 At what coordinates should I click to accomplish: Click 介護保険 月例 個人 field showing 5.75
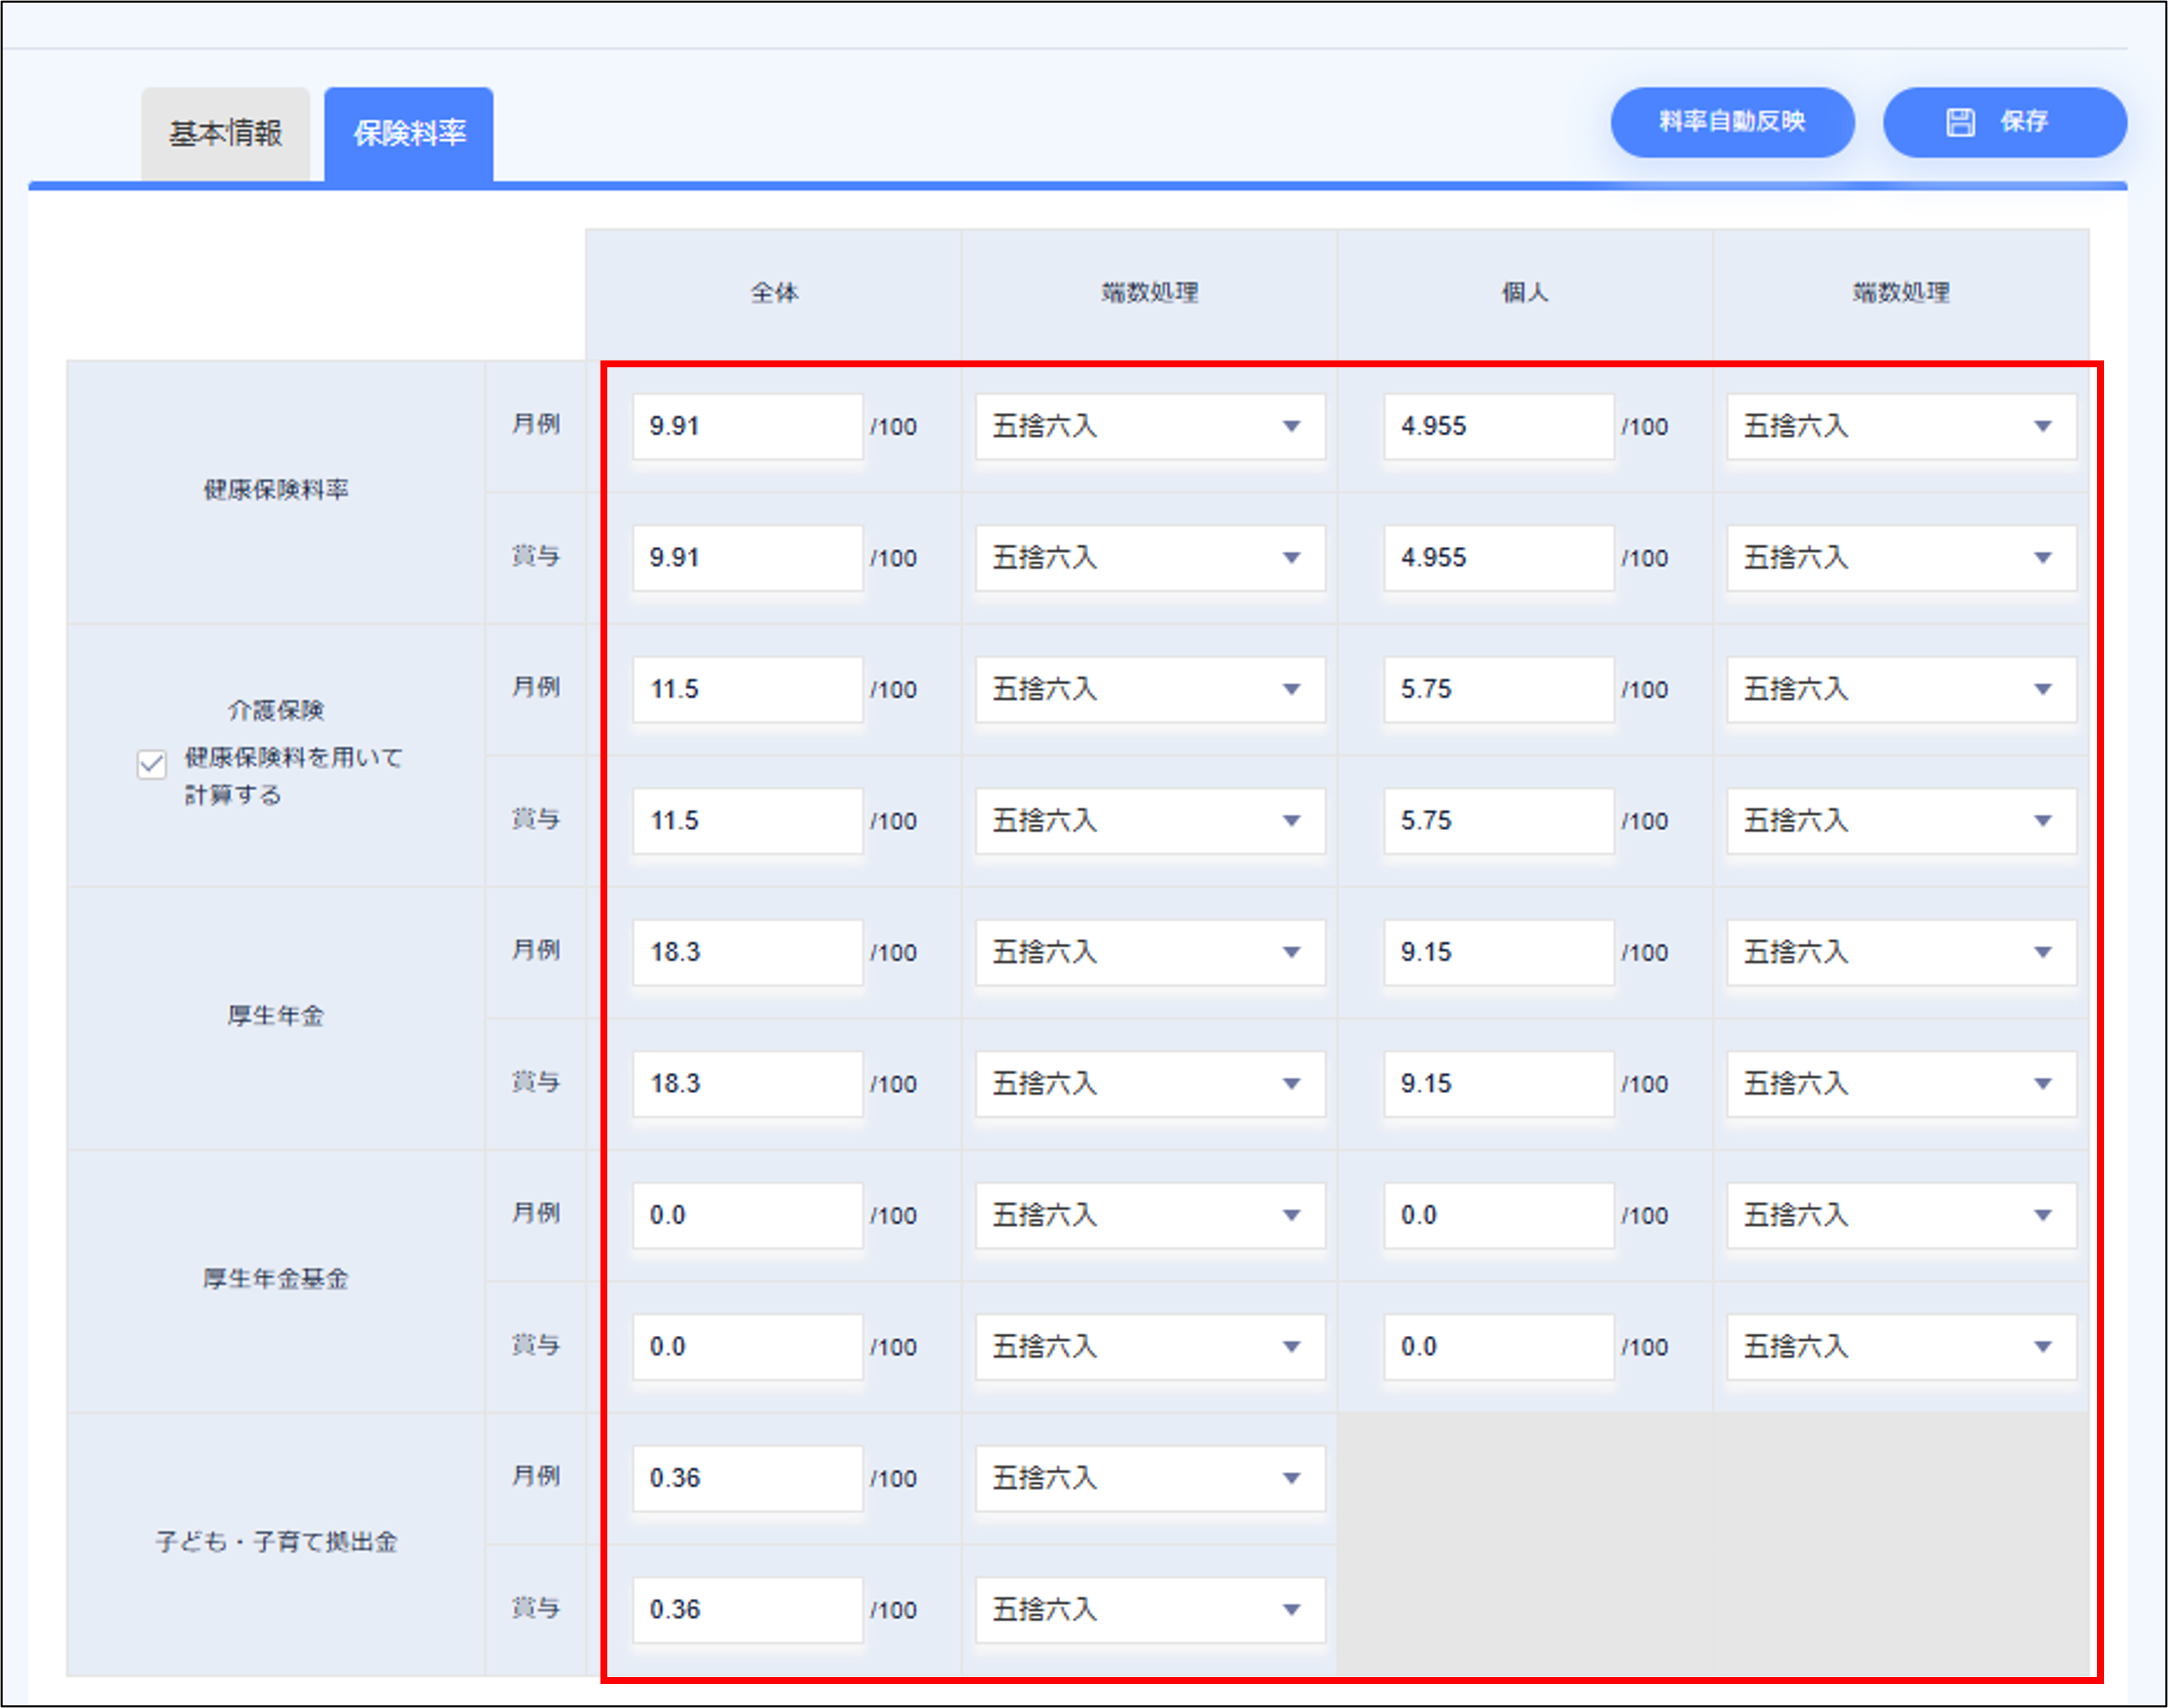pyautogui.click(x=1497, y=690)
